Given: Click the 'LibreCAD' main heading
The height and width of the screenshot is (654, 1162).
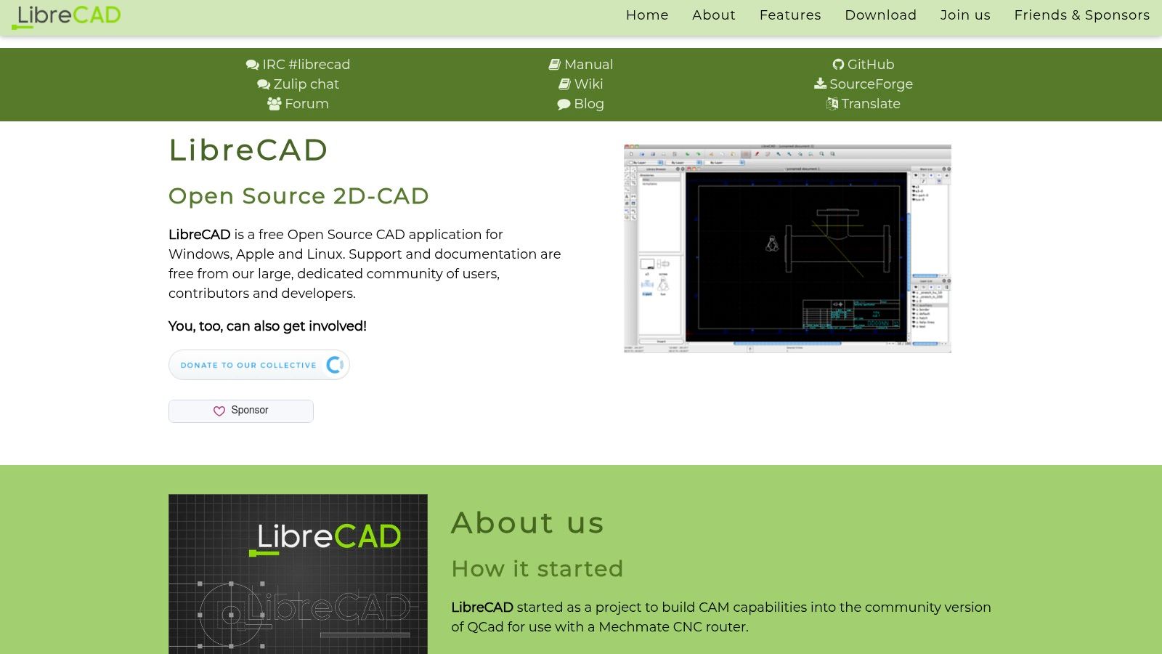Looking at the screenshot, I should point(248,150).
